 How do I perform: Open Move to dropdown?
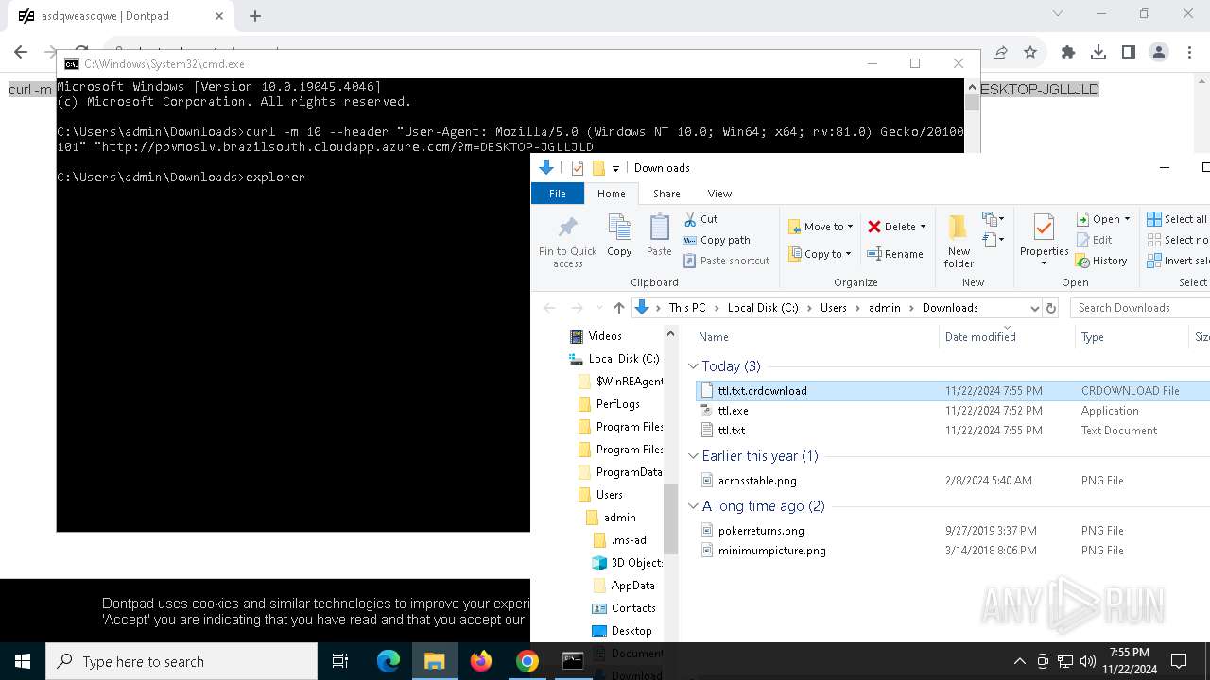click(820, 227)
